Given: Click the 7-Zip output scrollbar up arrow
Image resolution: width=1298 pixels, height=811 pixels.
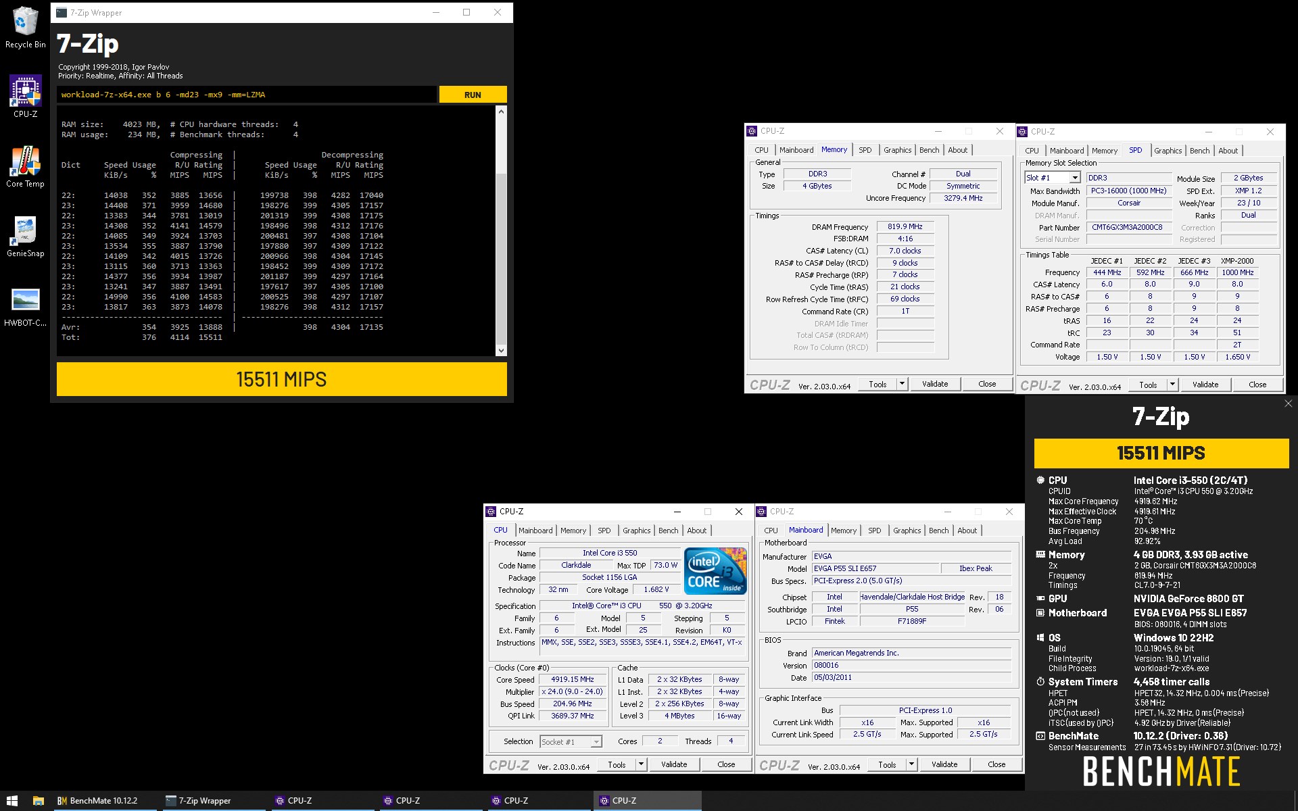Looking at the screenshot, I should [501, 111].
